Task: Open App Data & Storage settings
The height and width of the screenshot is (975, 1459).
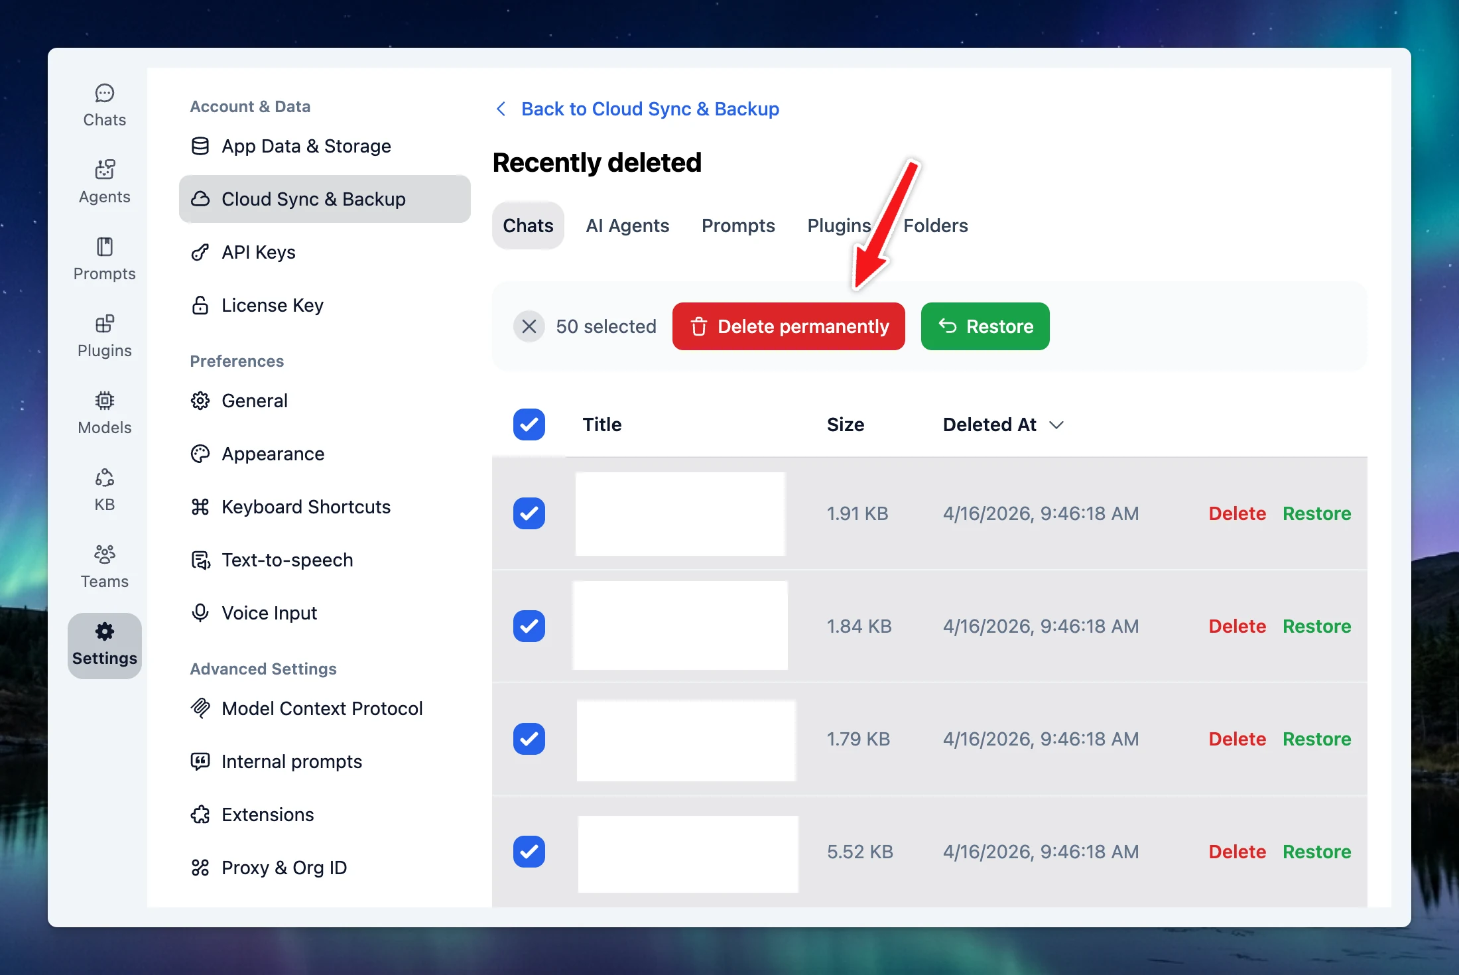Action: point(324,146)
